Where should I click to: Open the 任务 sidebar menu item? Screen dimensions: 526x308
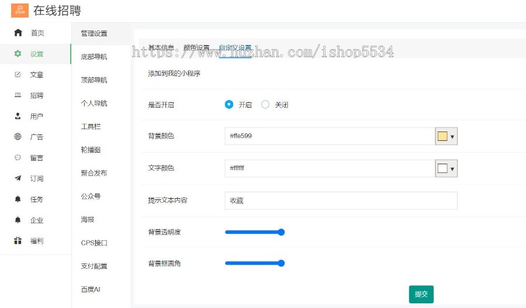point(36,199)
